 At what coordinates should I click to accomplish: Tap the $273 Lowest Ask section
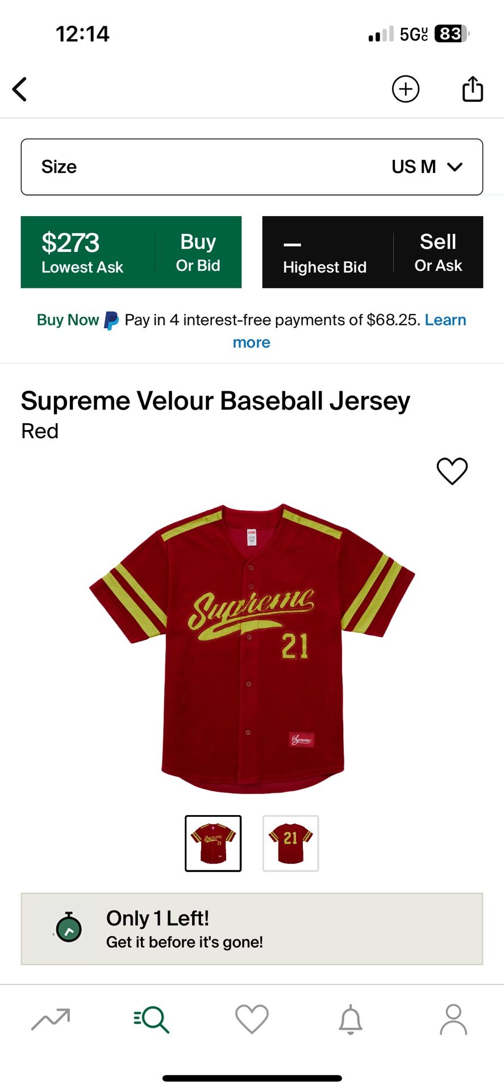(x=82, y=252)
